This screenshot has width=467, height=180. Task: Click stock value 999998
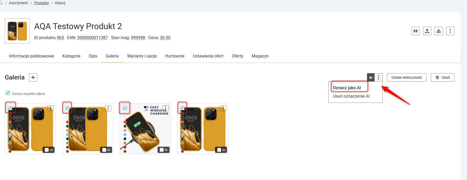[138, 38]
